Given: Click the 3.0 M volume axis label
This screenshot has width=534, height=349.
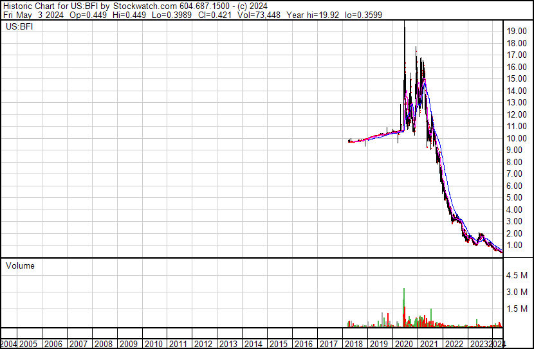Looking at the screenshot, I should tap(518, 292).
